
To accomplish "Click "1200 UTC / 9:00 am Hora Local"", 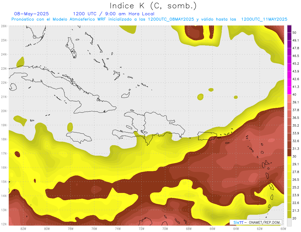I will (114, 14).
